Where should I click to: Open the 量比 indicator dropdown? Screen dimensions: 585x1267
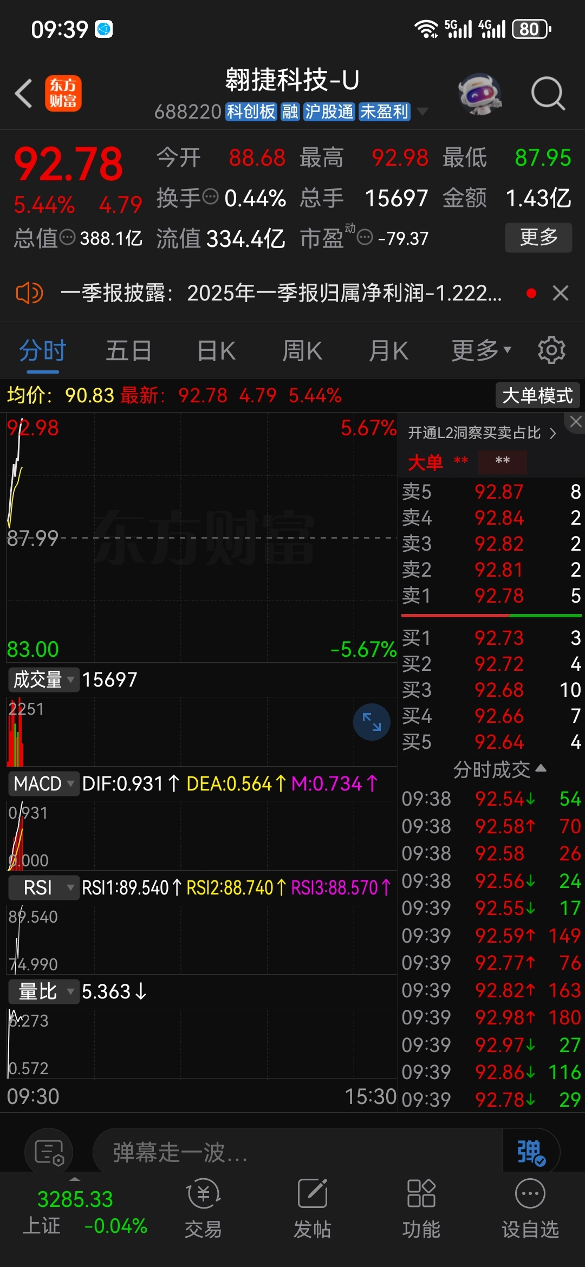43,991
